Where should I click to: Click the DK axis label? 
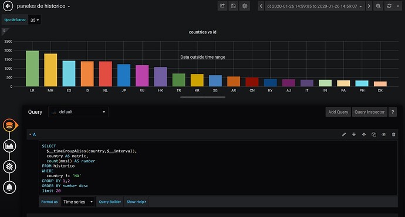coord(380,90)
